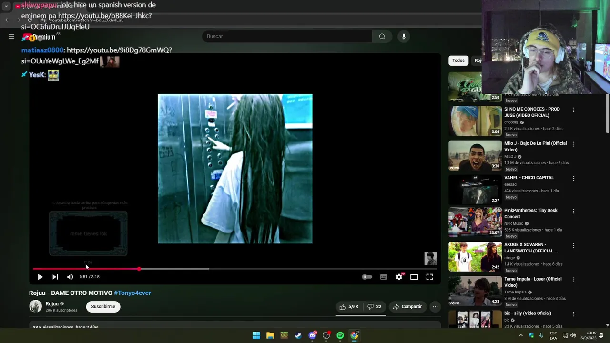Toggle subtitles captions button

[x=384, y=277]
